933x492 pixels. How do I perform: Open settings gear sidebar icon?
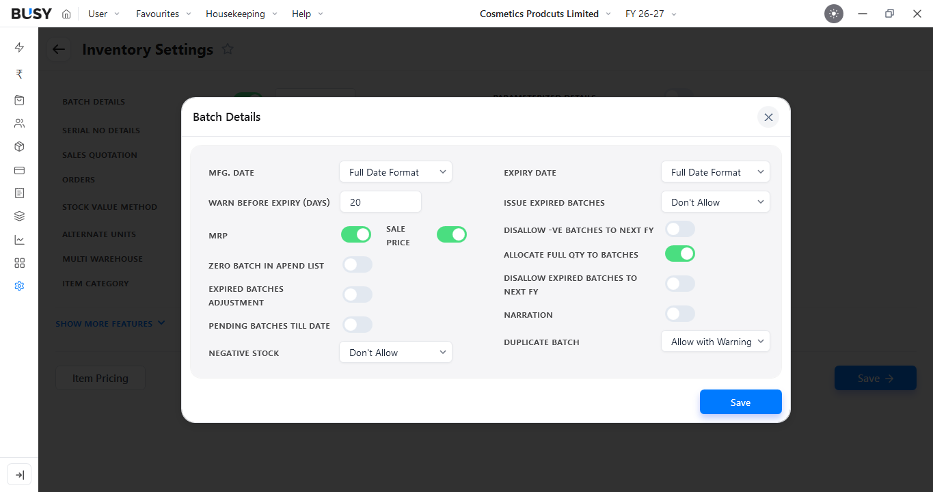click(x=19, y=286)
